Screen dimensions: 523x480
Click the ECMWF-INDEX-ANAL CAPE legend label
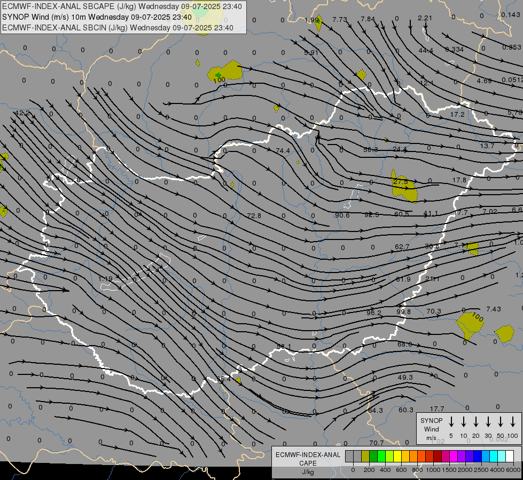(x=308, y=463)
